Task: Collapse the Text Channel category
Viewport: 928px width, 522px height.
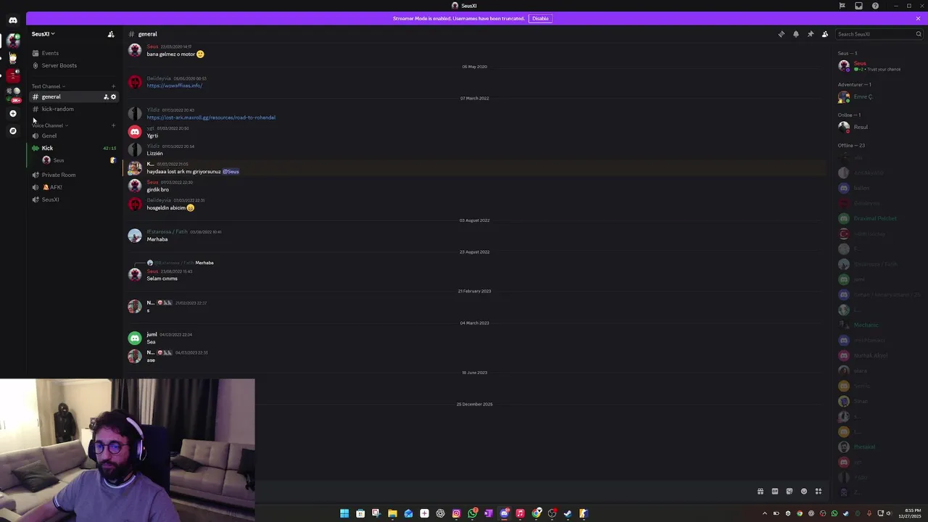Action: 48,86
